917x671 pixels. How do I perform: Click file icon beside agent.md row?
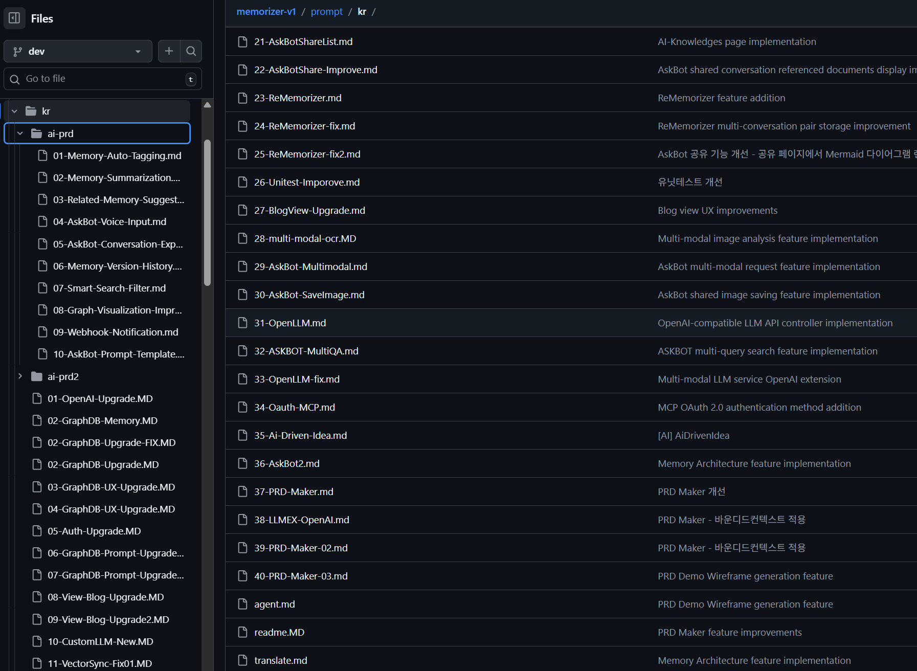pyautogui.click(x=243, y=605)
